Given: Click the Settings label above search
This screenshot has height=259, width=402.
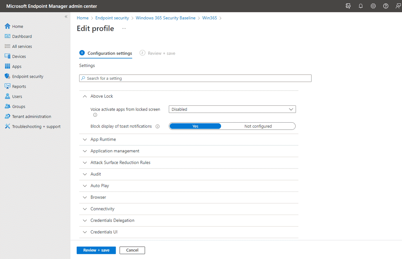Looking at the screenshot, I should point(87,66).
